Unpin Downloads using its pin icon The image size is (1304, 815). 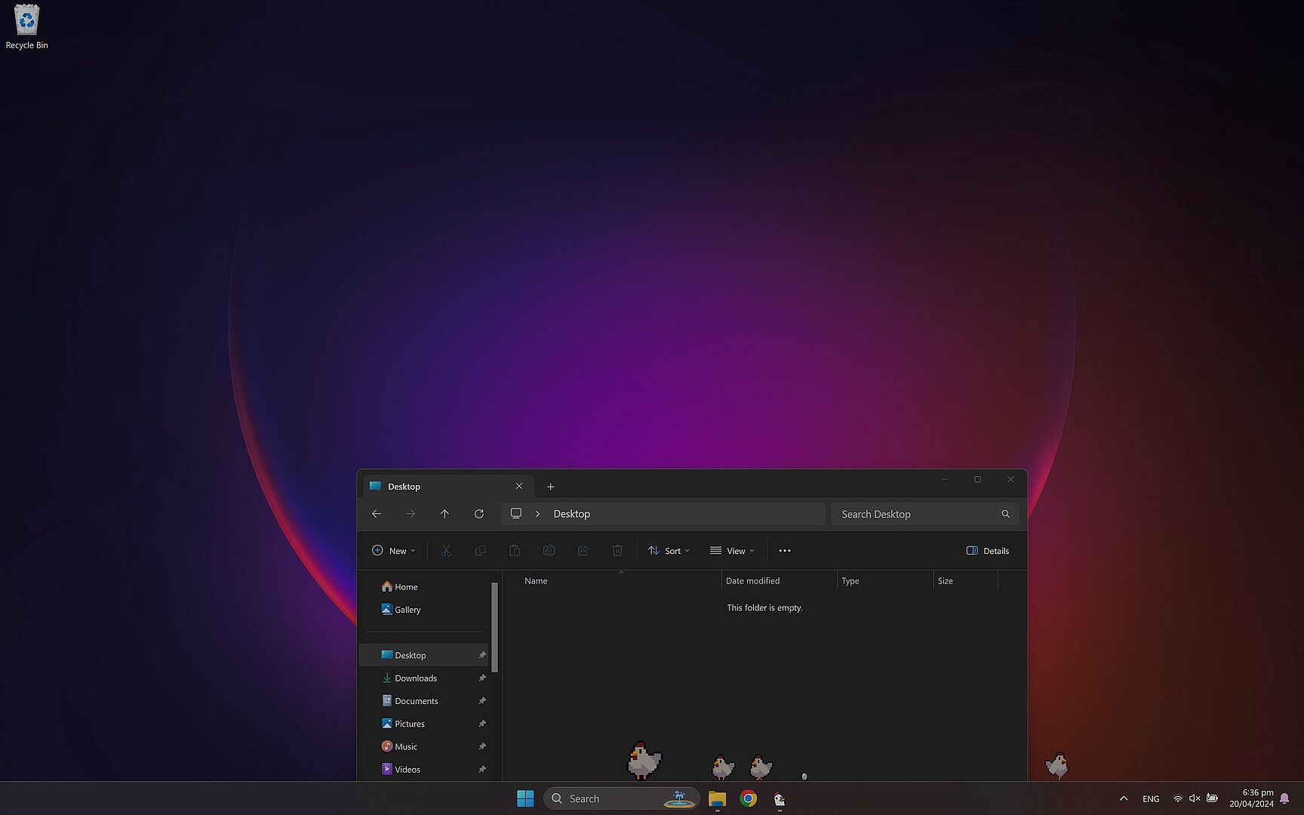(x=482, y=678)
